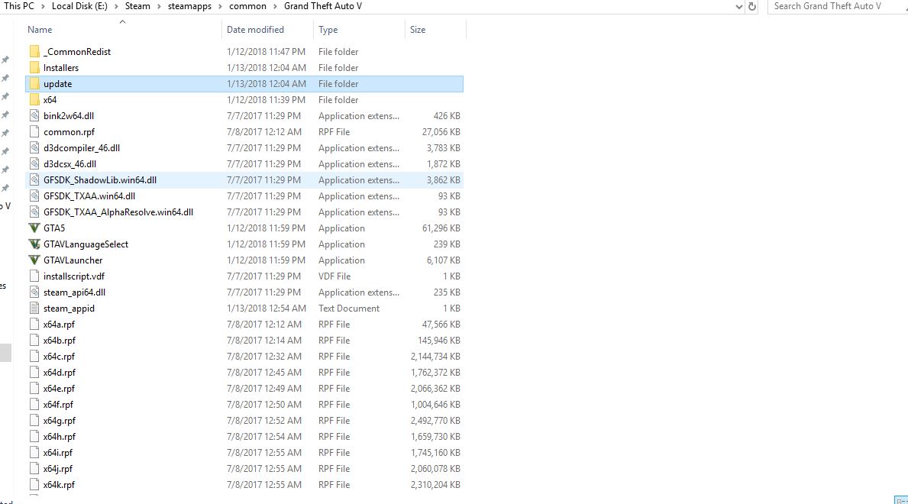908x504 pixels.
Task: Click the Text Document type of steam_appid
Action: (349, 309)
